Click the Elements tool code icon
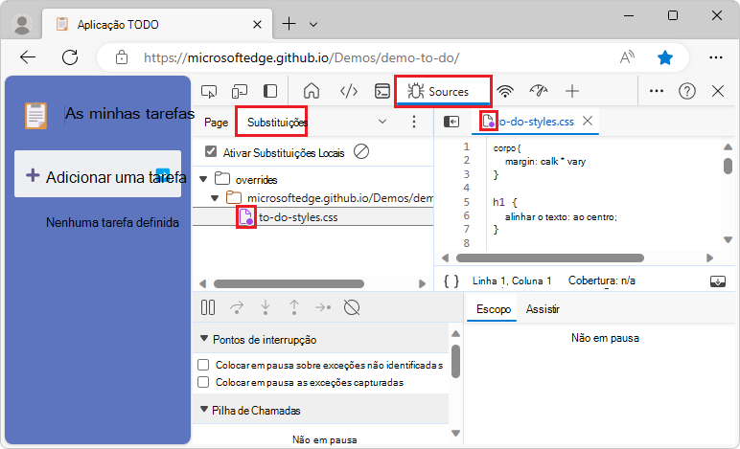The width and height of the screenshot is (740, 449). [x=349, y=91]
